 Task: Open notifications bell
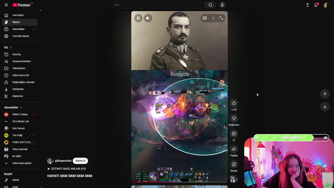(x=316, y=5)
